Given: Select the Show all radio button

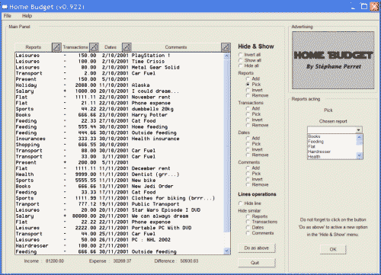Looking at the screenshot, I should pyautogui.click(x=240, y=60).
